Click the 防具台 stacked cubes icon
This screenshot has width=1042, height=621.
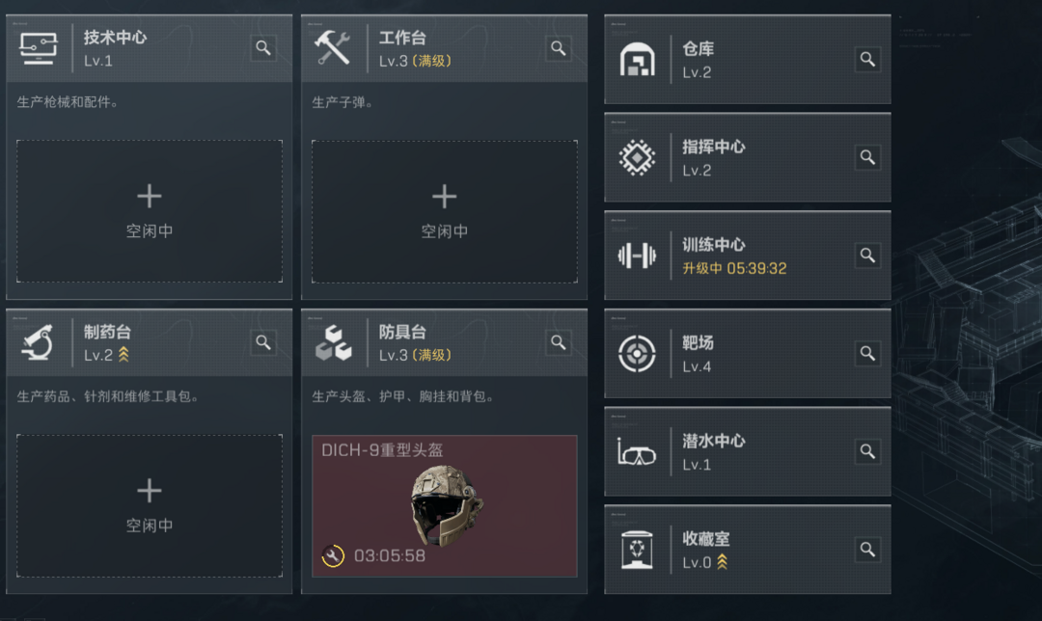click(334, 342)
